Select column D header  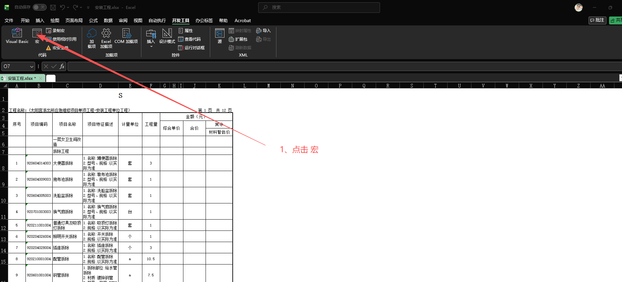[x=100, y=86]
